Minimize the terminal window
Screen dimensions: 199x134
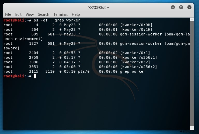pyautogui.click(x=173, y=7)
